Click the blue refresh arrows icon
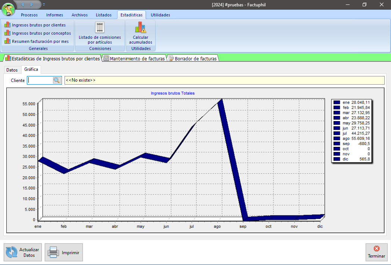This screenshot has height=265, width=391. tap(12, 252)
